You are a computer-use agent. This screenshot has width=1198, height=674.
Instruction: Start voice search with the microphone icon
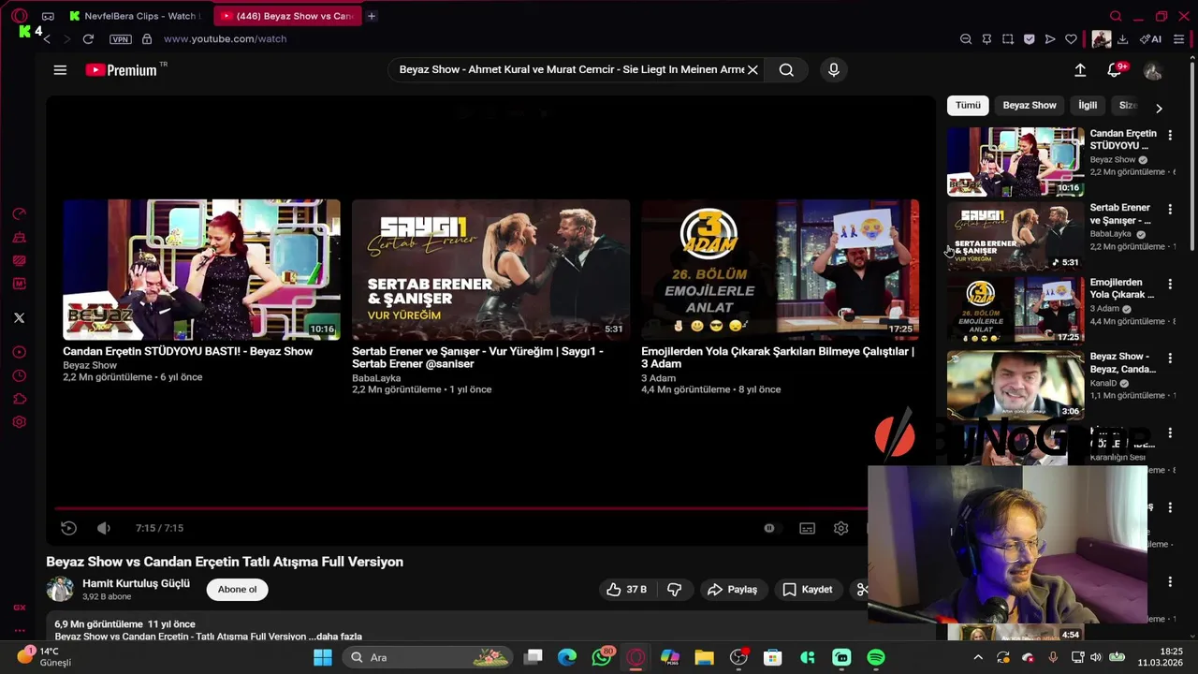tap(834, 69)
